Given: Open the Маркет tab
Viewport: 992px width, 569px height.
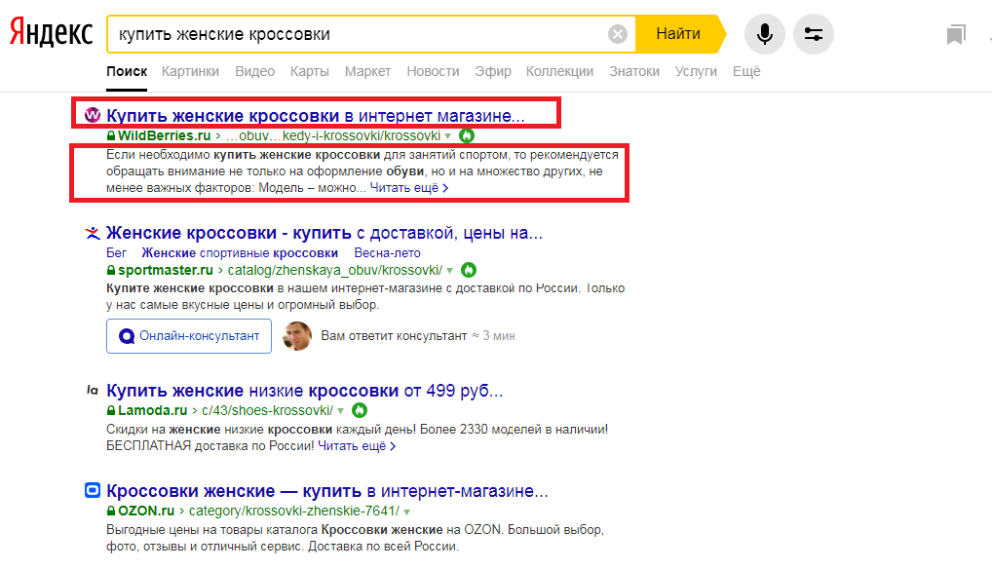Looking at the screenshot, I should [x=367, y=71].
